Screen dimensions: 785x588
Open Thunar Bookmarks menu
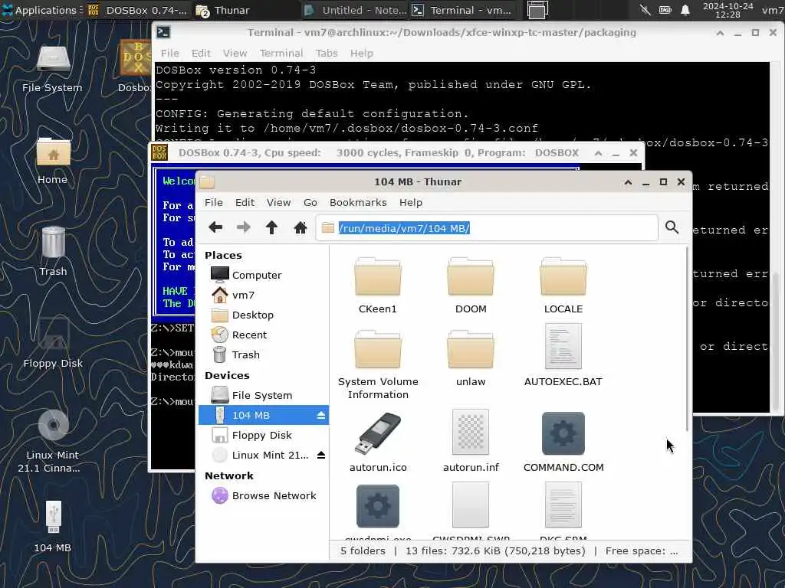tap(358, 202)
